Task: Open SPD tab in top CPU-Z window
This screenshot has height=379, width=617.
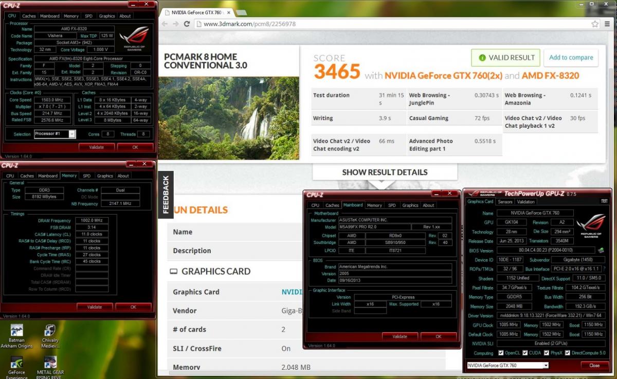Action: pyautogui.click(x=88, y=16)
